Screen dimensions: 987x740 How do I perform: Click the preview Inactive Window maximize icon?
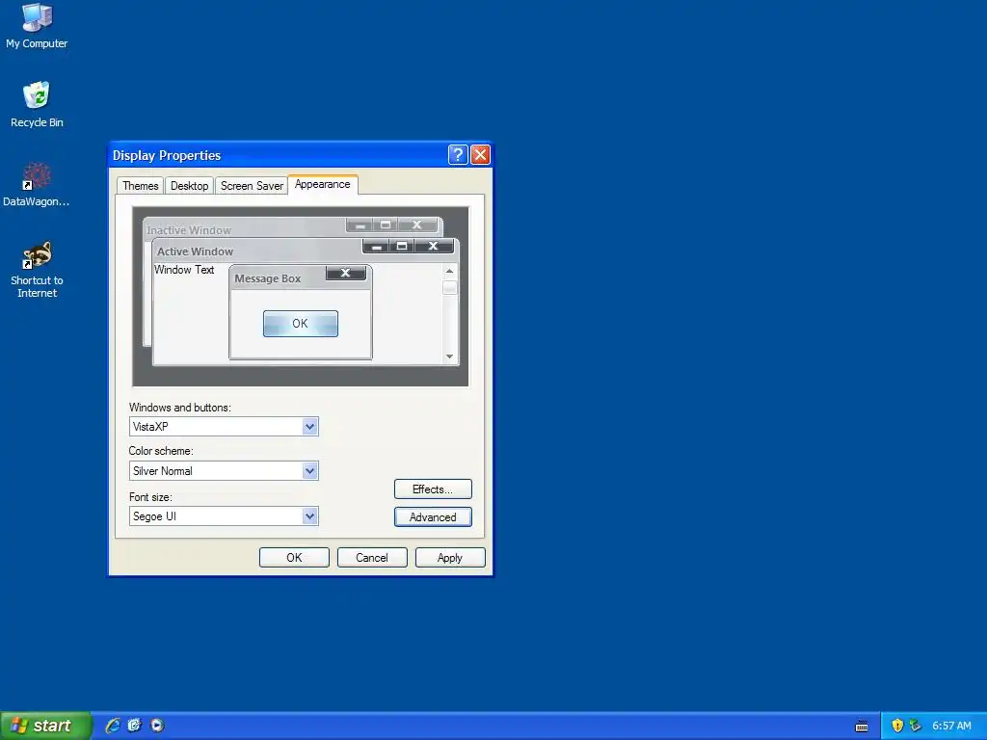click(x=386, y=225)
